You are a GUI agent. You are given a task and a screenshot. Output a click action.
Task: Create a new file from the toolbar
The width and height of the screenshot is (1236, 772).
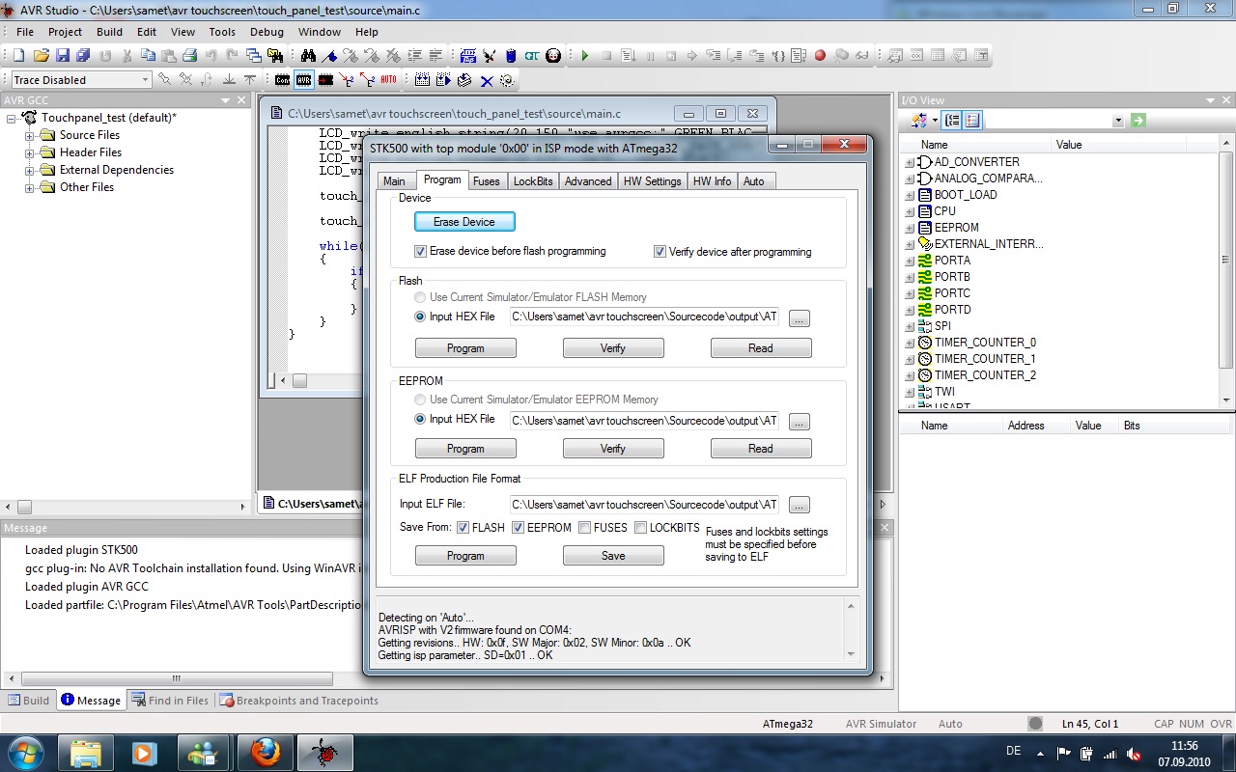point(18,56)
